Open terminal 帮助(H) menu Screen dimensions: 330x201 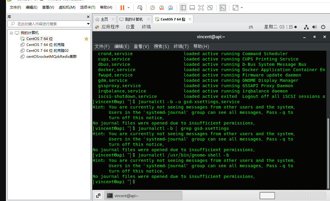(x=201, y=47)
